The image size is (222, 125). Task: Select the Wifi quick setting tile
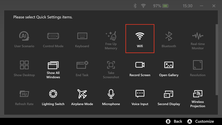tap(140, 39)
